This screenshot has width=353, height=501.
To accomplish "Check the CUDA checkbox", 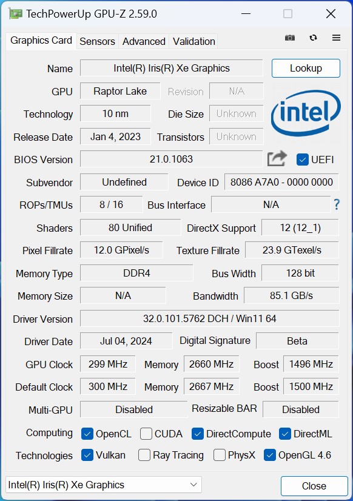I will point(146,434).
